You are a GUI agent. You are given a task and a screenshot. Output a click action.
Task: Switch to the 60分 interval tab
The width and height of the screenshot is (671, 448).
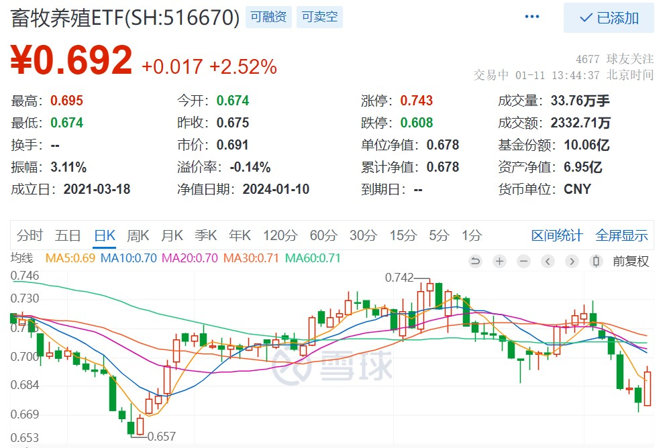click(x=323, y=235)
